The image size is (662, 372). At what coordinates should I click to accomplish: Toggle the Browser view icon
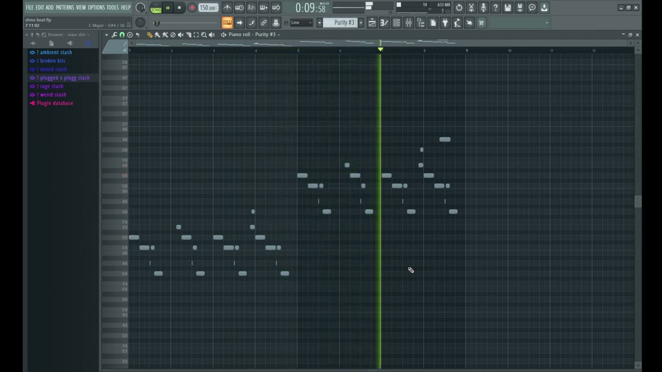click(420, 23)
